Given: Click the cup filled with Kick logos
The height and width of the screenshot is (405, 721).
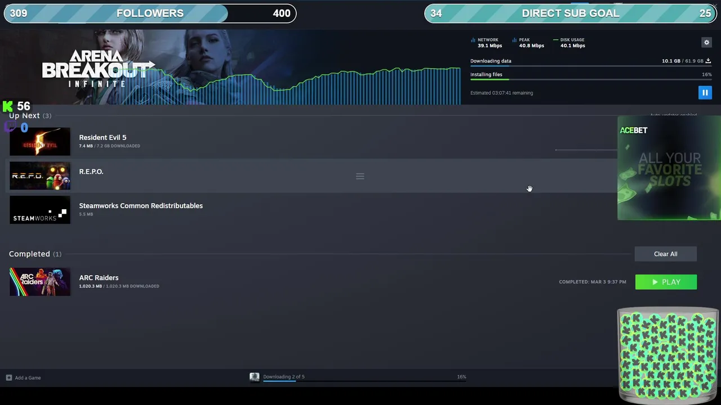Looking at the screenshot, I should pyautogui.click(x=668, y=355).
